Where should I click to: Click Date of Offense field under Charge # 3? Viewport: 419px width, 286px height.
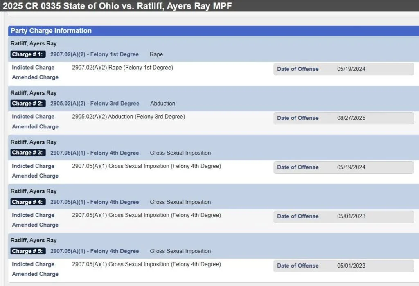(343, 167)
